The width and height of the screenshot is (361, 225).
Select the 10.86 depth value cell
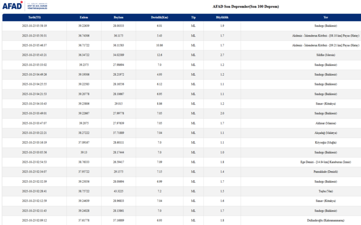point(159,45)
